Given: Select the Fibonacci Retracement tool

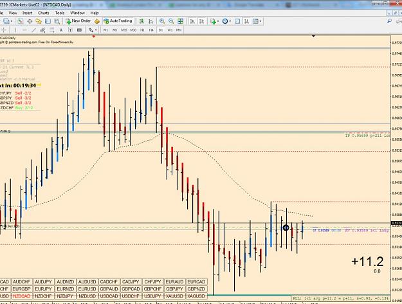Looking at the screenshot, I should [52, 30].
